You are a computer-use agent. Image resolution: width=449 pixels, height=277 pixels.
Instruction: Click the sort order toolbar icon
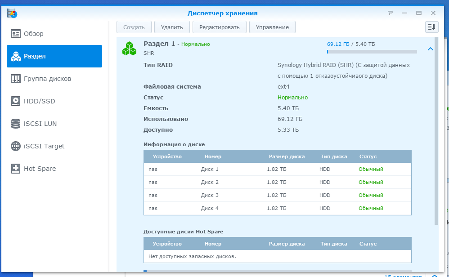tap(432, 27)
